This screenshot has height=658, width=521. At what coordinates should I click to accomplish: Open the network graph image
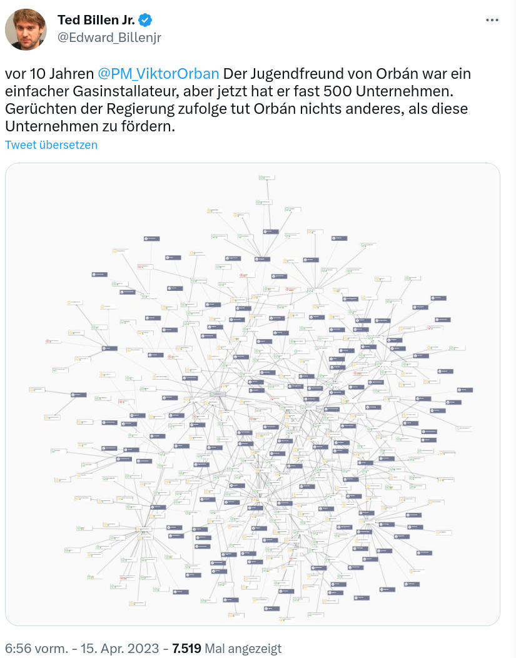click(x=253, y=394)
